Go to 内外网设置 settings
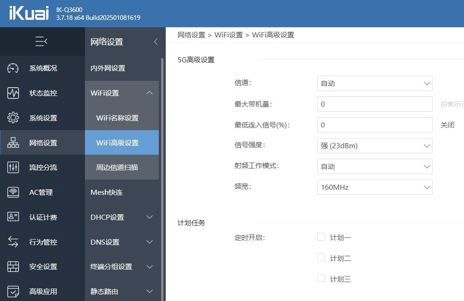The height and width of the screenshot is (301, 464). click(x=107, y=68)
